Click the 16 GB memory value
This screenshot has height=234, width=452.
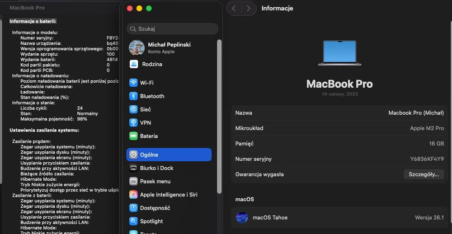(437, 144)
